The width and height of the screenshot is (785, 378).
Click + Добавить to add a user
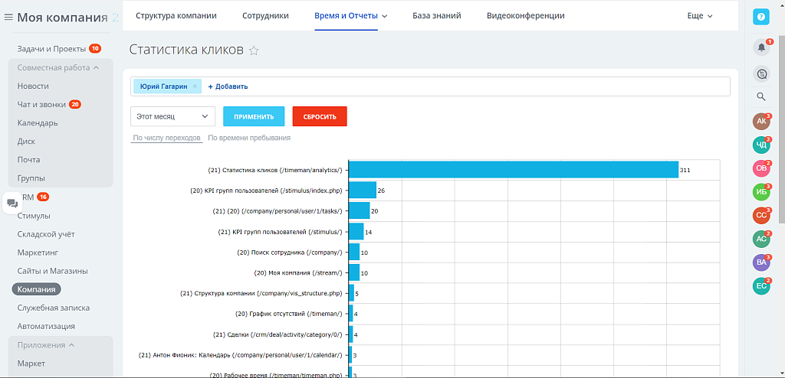pos(228,86)
